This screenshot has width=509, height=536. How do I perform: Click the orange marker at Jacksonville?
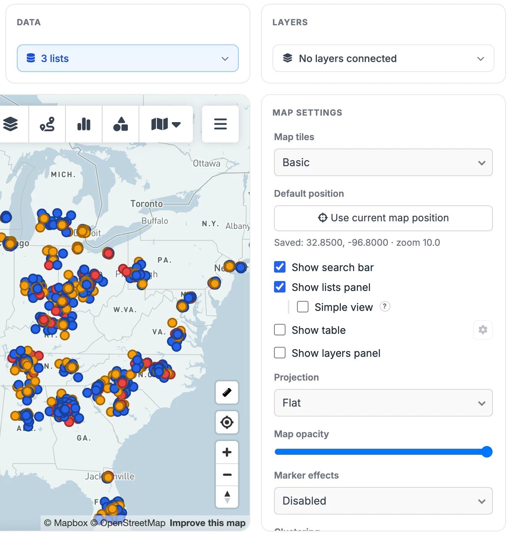pos(108,477)
